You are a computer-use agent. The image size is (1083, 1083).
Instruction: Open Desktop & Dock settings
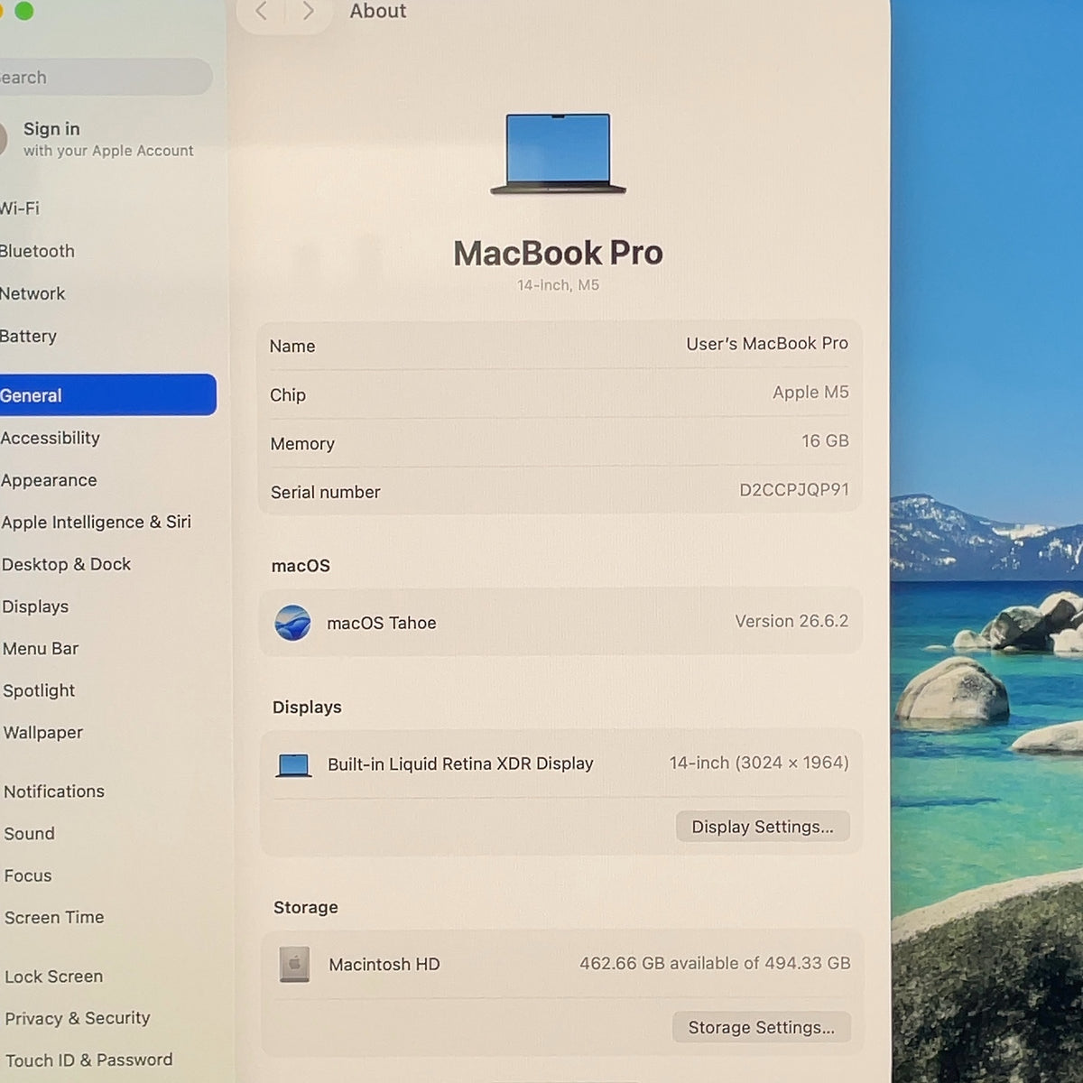(66, 564)
